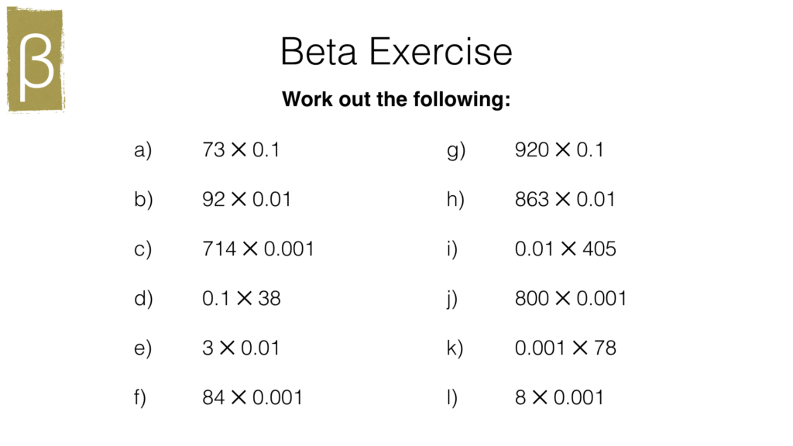The image size is (793, 446).
Task: Select question h) 863 × 0.01
Action: coord(565,200)
